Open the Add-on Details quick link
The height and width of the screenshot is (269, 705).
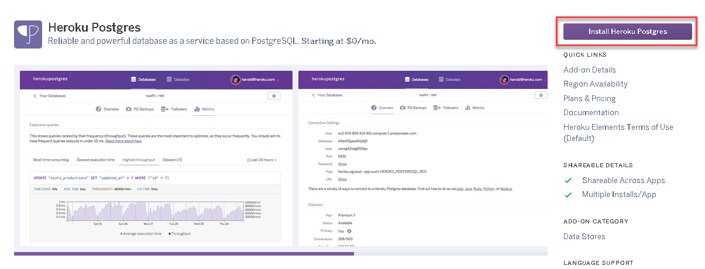[x=589, y=70]
